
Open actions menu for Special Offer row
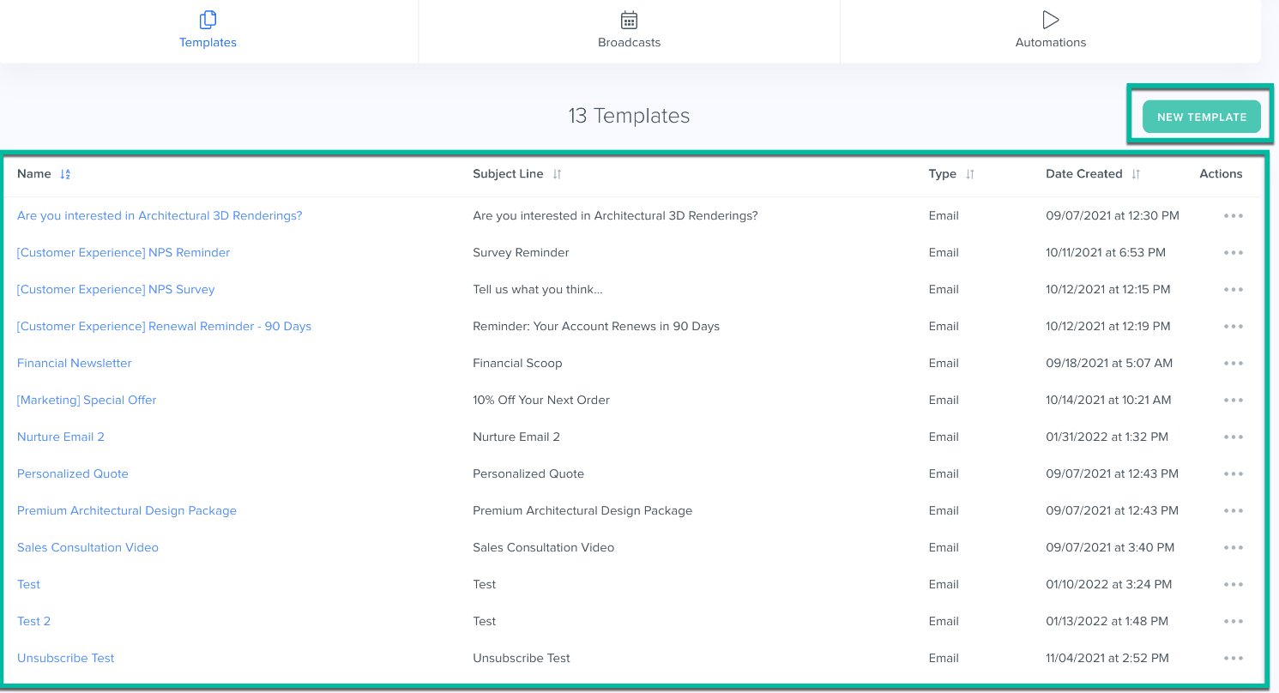1234,401
